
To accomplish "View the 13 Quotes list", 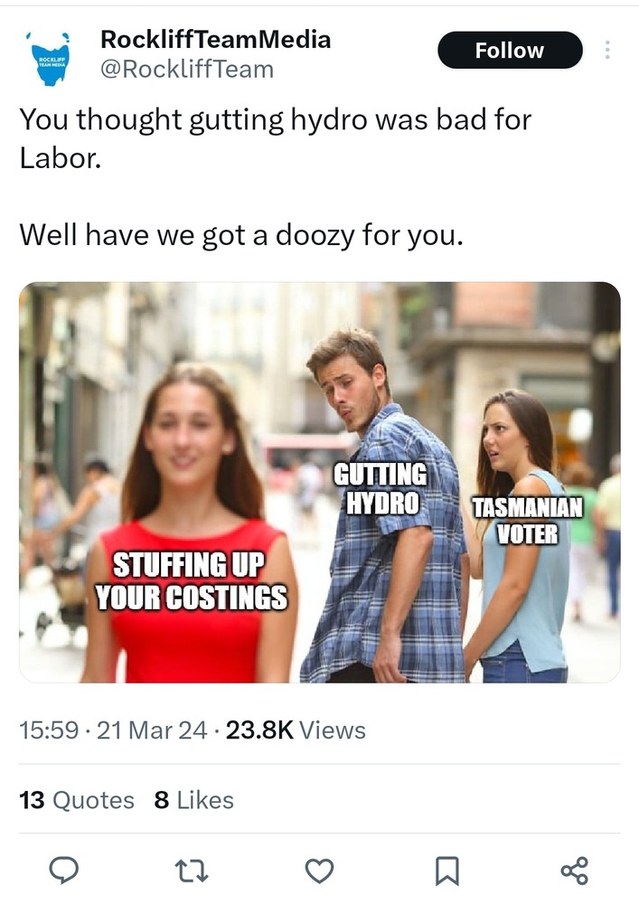I will coord(77,800).
